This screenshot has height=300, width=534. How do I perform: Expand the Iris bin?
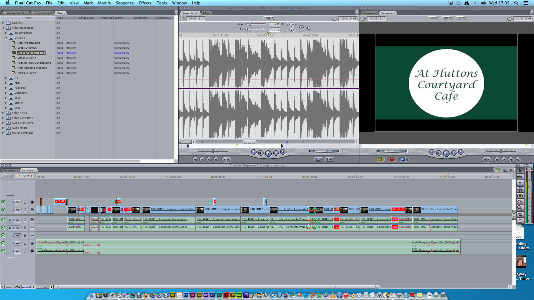click(6, 78)
